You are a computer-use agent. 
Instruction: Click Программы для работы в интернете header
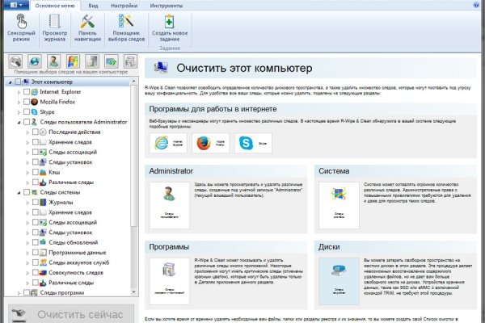coord(213,109)
